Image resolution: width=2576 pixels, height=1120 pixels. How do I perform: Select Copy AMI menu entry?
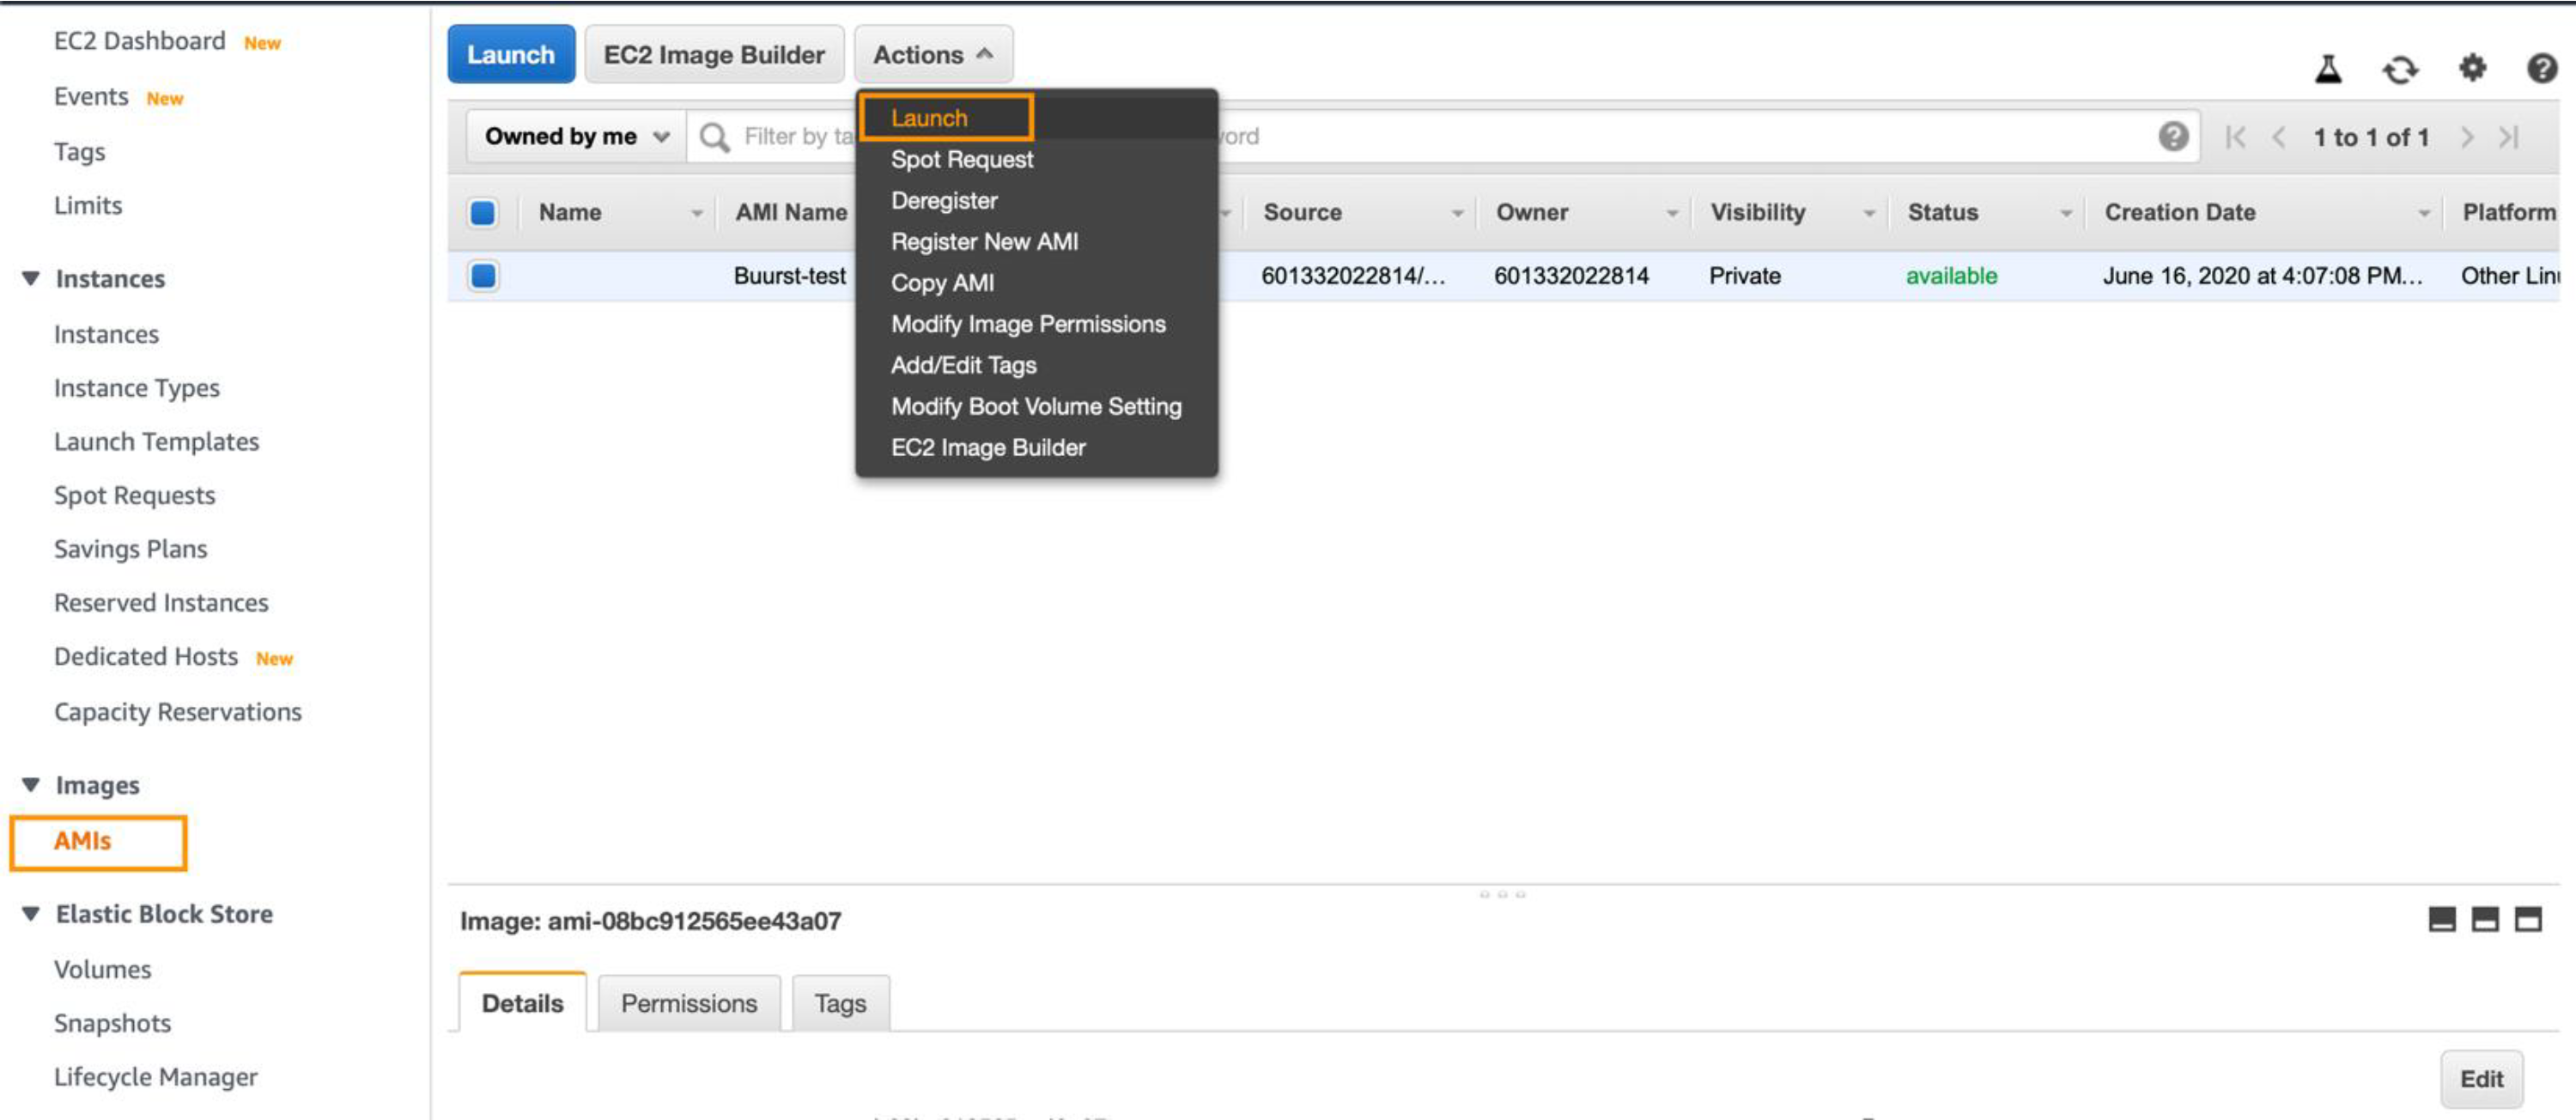(x=942, y=283)
